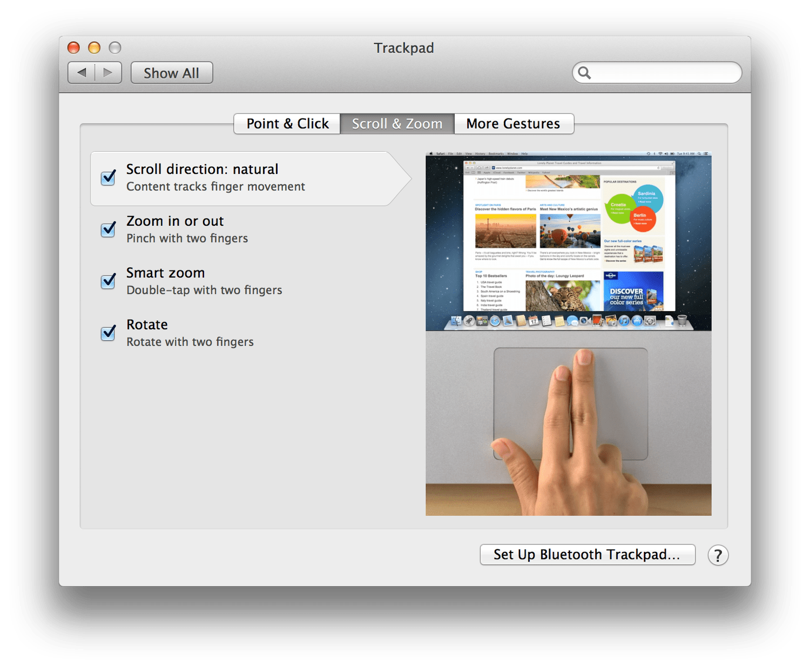Go forward with the right arrow button

108,73
